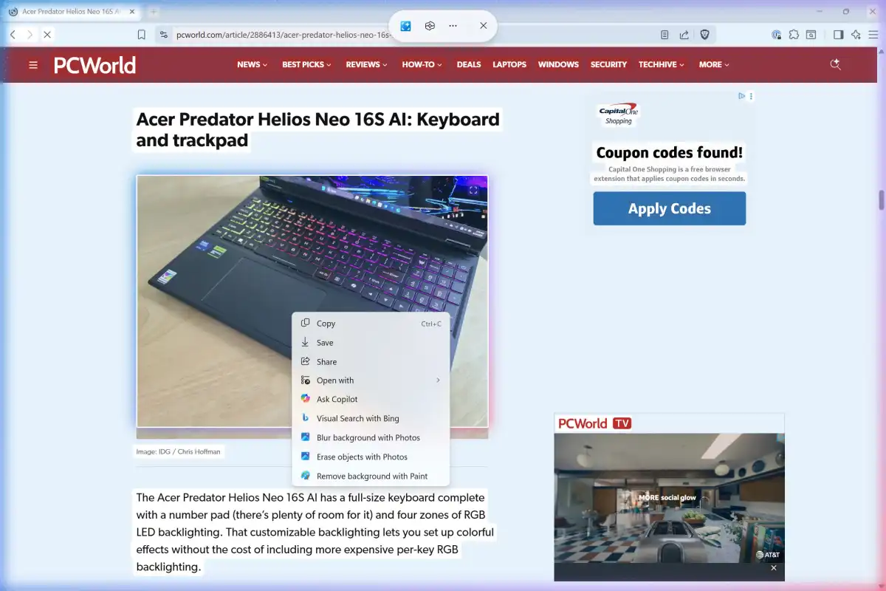Click the 'Image: IDG / Chris Hoffman' caption
The image size is (886, 591).
coord(178,451)
